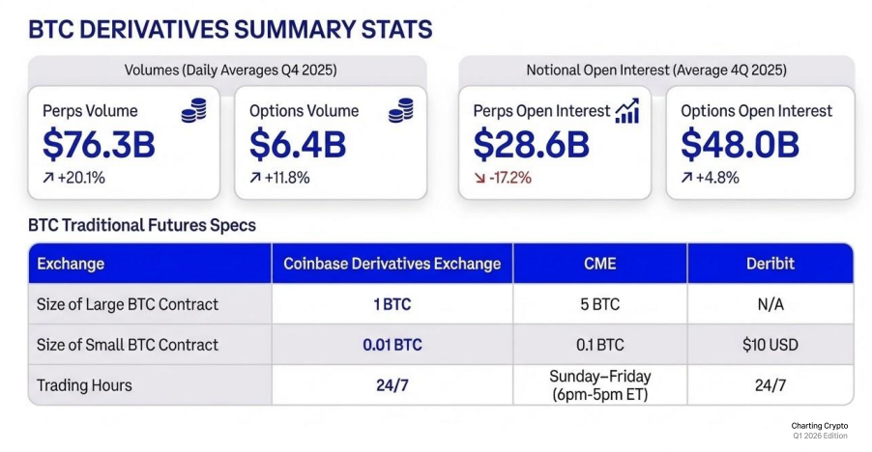Click the Charting Crypto footer label

(820, 426)
